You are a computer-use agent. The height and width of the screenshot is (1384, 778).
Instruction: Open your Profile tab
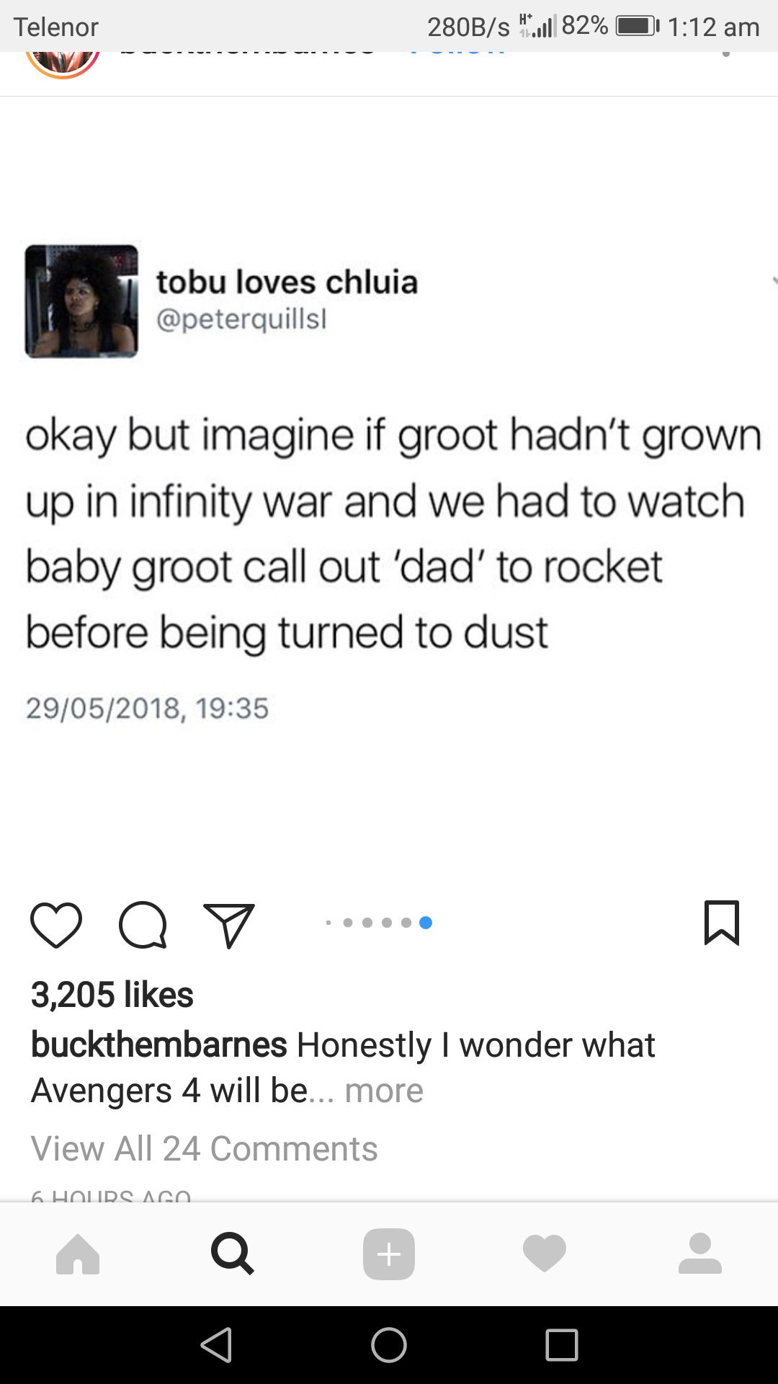[700, 1254]
